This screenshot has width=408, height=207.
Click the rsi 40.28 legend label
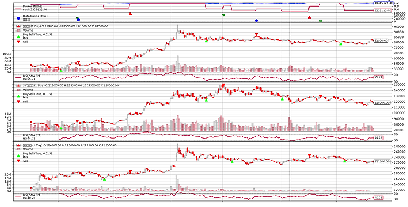pos(29,198)
